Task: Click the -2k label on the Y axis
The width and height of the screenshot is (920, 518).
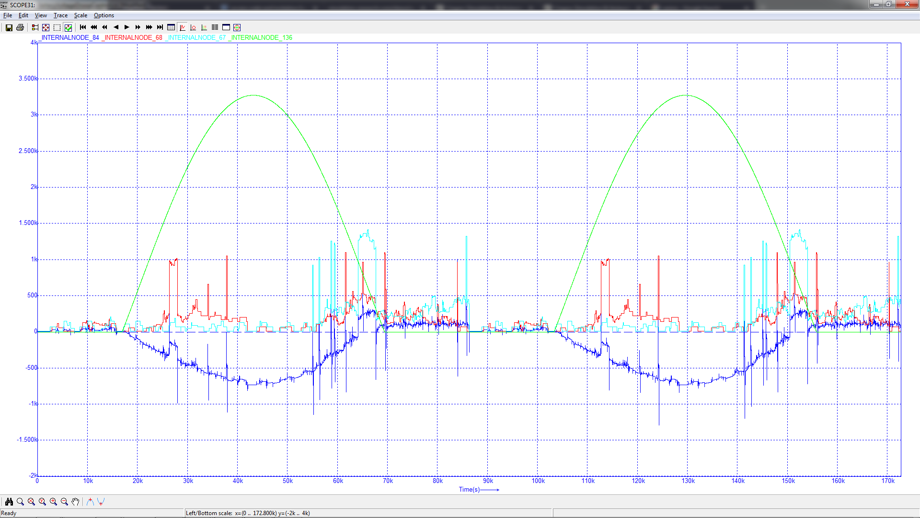Action: click(33, 476)
